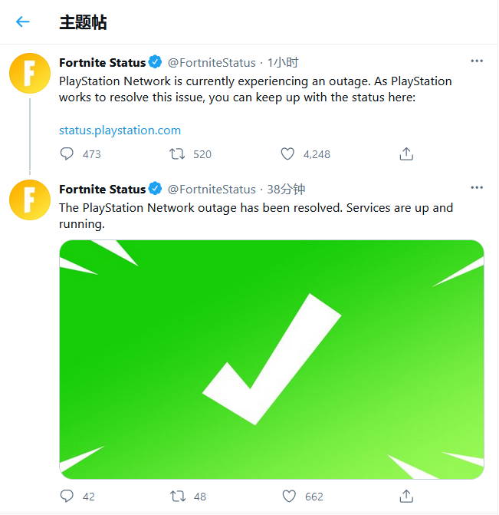Screen dimensions: 499x515
Task: Open Fortnite Status profile name in first tweet
Action: coord(102,62)
